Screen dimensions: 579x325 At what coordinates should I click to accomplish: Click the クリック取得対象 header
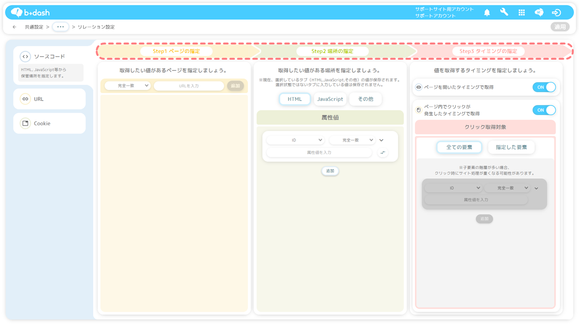tap(485, 127)
